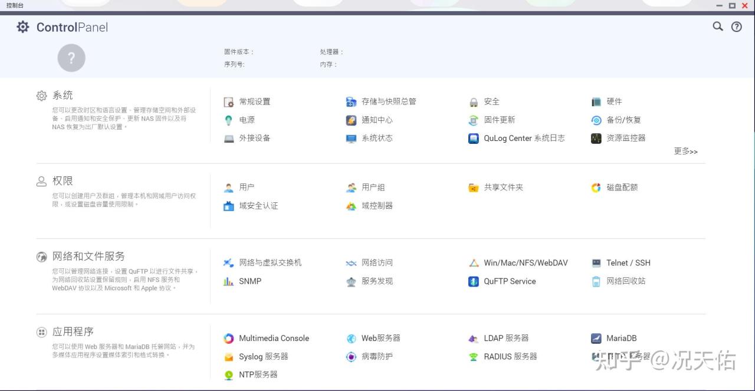Open QuLog Center system log icon

(x=474, y=139)
